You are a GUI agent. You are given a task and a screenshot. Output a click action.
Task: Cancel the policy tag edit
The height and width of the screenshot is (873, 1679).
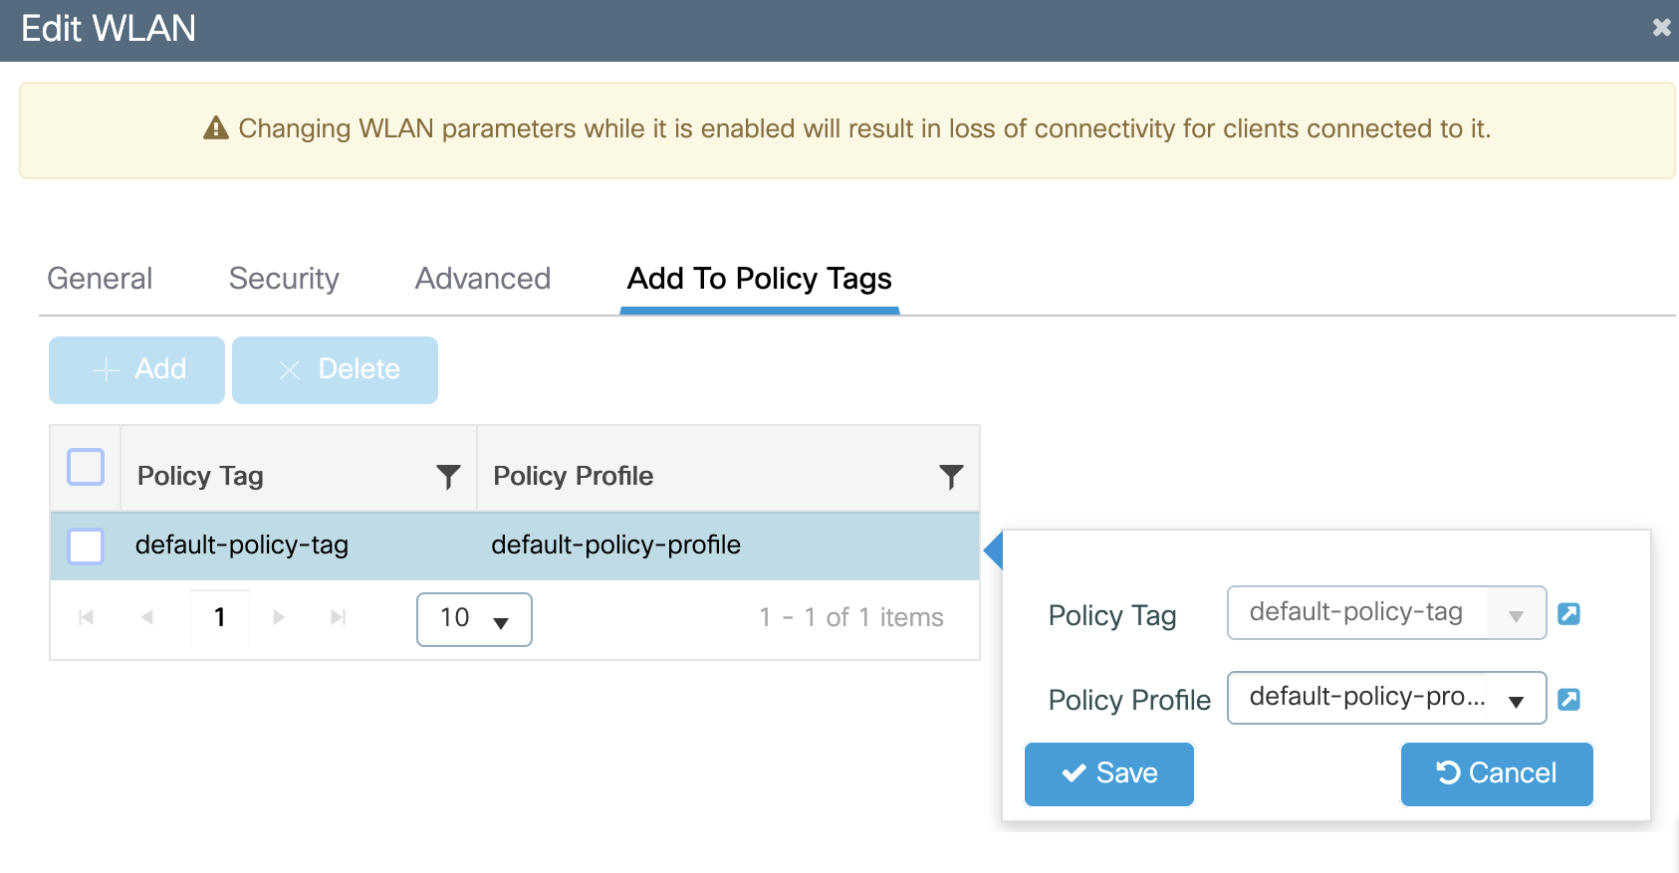coord(1496,773)
